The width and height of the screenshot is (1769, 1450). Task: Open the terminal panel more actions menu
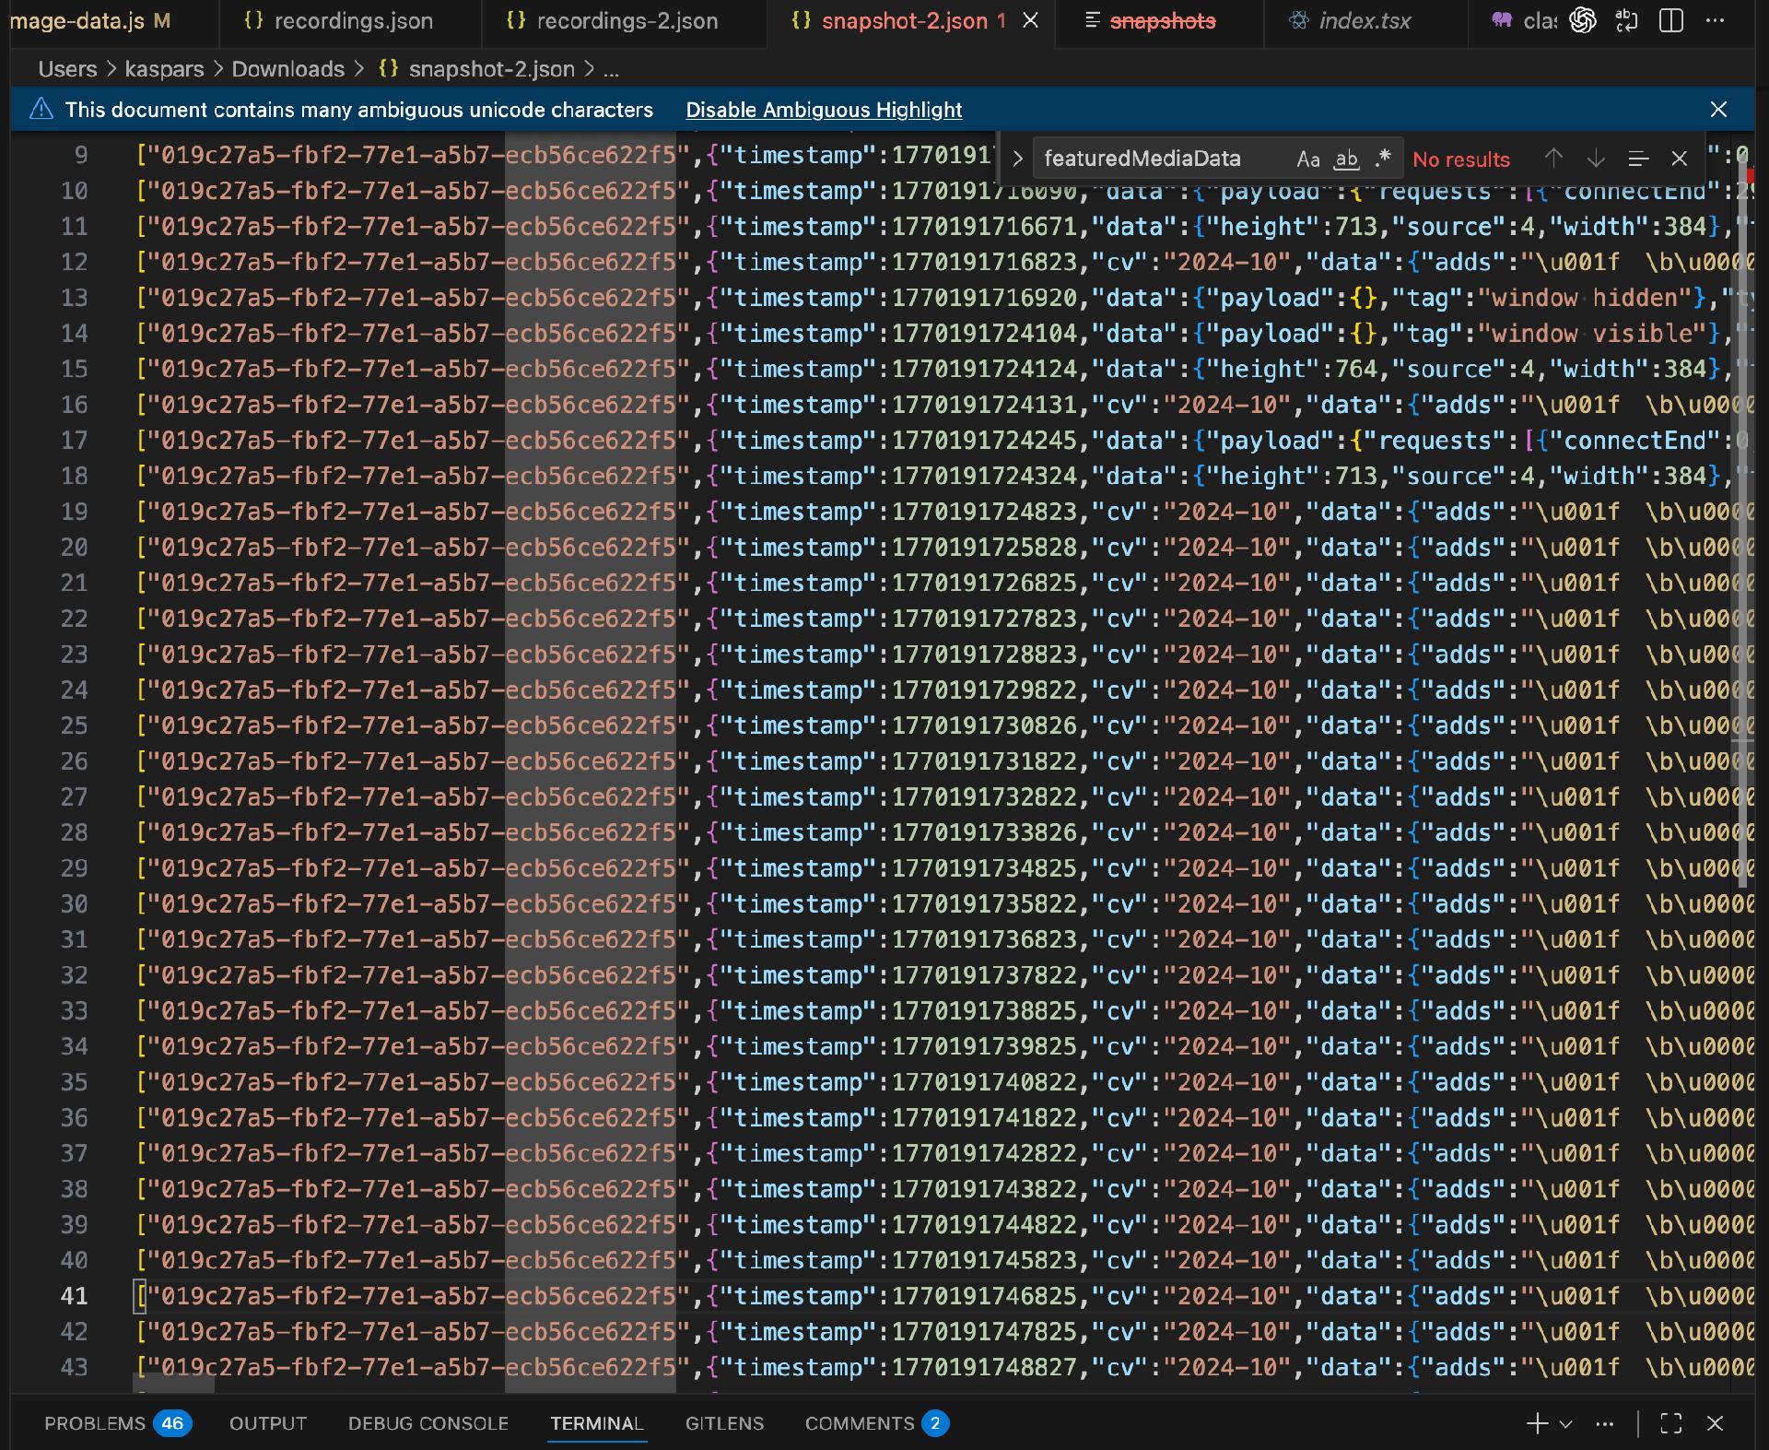[1604, 1423]
